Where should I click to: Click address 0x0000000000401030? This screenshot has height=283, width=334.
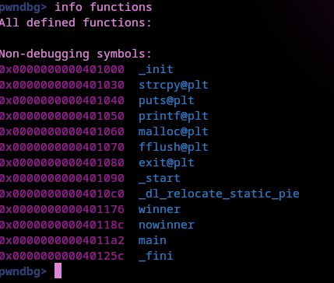(x=62, y=85)
